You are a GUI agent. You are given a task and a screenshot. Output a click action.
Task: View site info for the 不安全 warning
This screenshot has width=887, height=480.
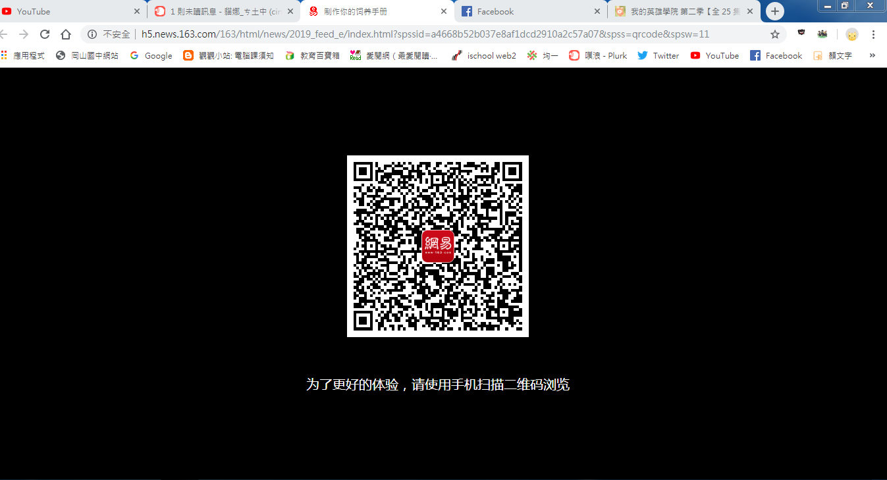[x=109, y=34]
